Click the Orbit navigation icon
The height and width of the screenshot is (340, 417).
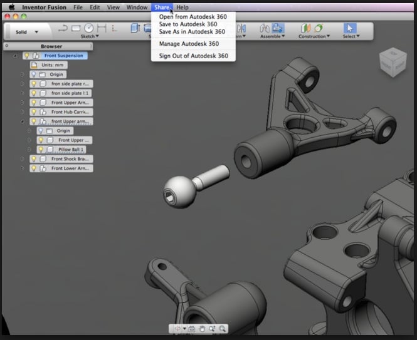pos(177,329)
